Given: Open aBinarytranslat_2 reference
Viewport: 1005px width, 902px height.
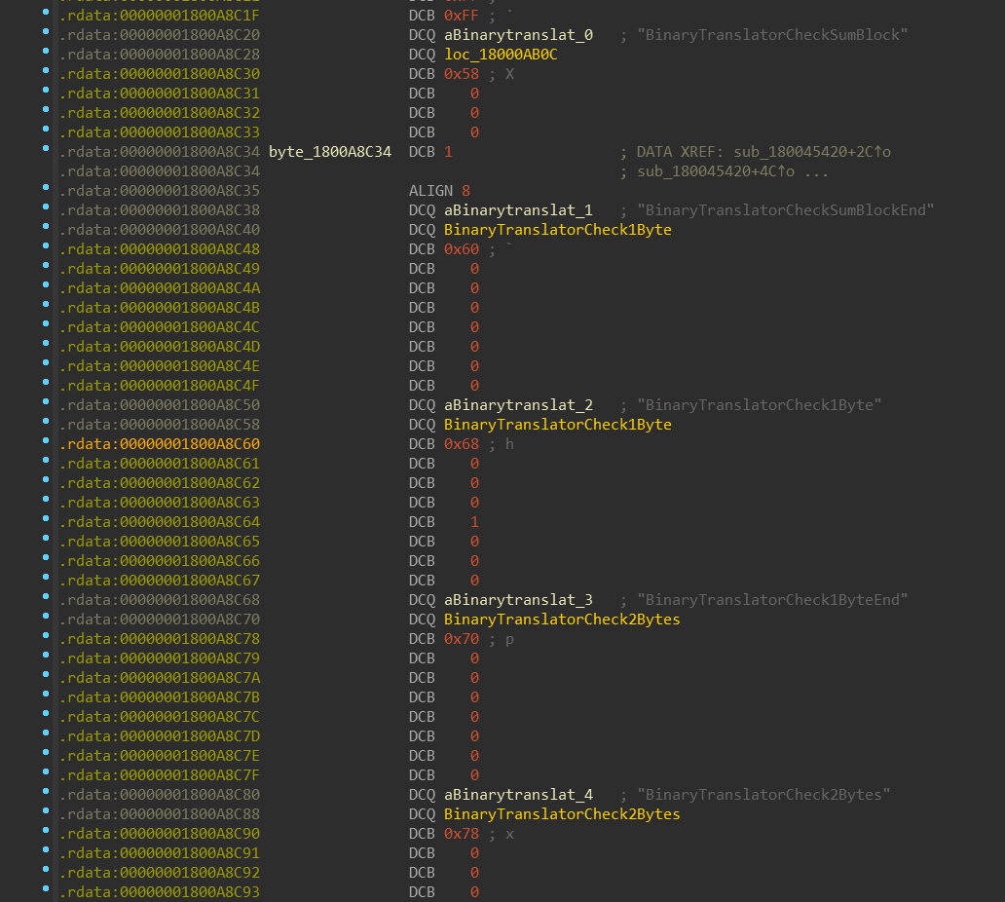Looking at the screenshot, I should [x=518, y=405].
